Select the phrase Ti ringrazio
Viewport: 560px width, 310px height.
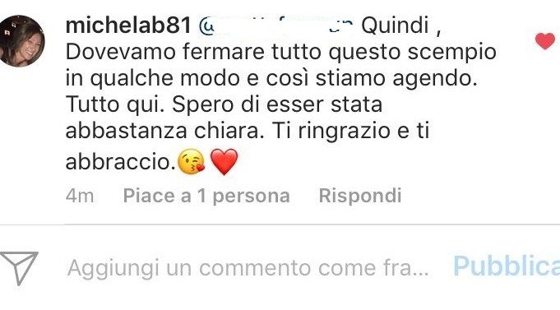tap(331, 131)
